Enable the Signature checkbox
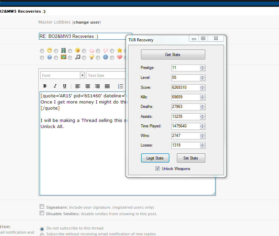This screenshot has height=236, width=279. click(x=42, y=206)
